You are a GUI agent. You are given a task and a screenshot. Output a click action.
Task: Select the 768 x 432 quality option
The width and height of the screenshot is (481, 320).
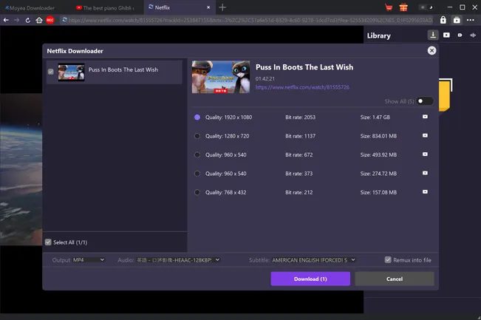coord(197,192)
